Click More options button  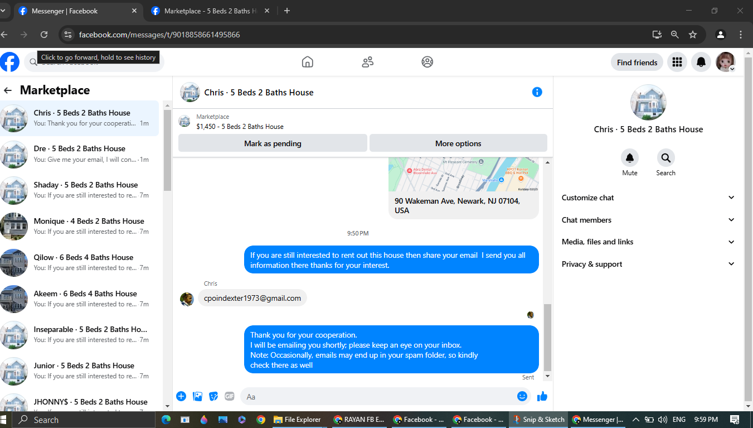458,143
